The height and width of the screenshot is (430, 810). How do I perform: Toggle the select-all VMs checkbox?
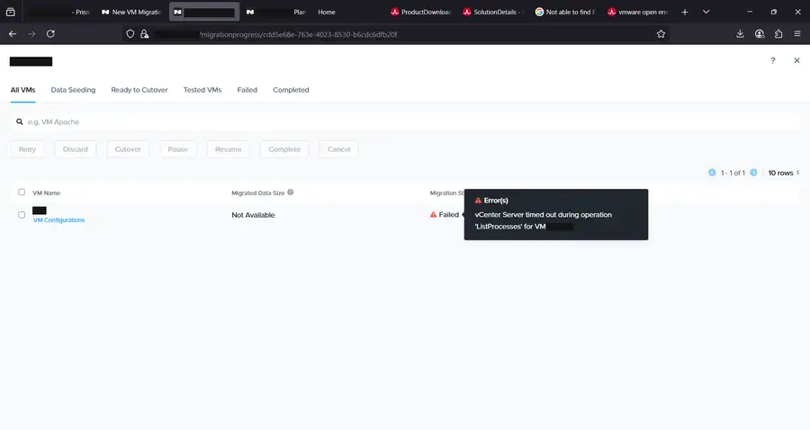[22, 192]
